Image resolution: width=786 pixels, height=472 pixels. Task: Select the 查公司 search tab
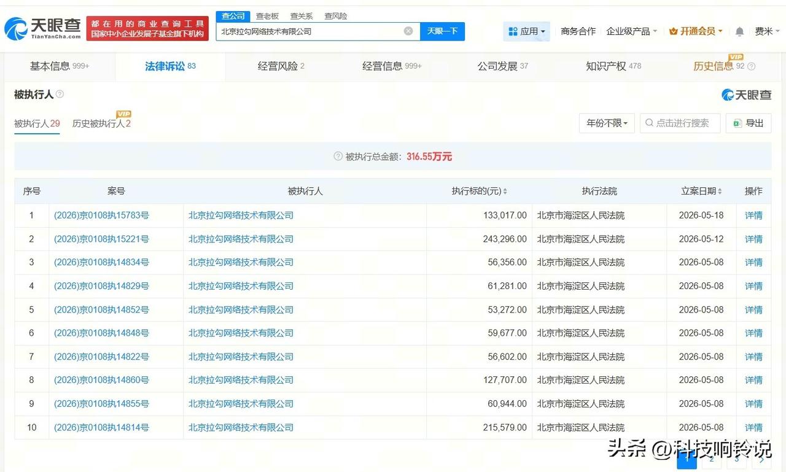coord(233,16)
